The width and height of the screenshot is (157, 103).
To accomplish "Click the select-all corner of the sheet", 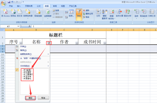I will (x=3, y=30).
